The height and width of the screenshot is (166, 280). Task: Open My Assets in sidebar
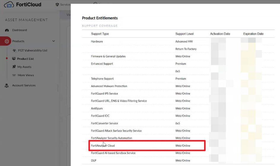pos(24,67)
